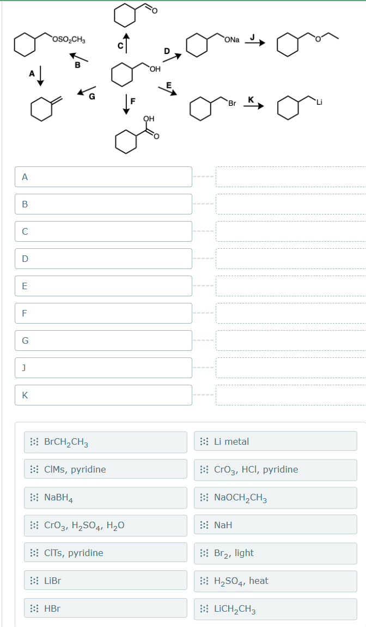The image size is (366, 627).
Task: Click the answer box labeled K
Action: (103, 395)
